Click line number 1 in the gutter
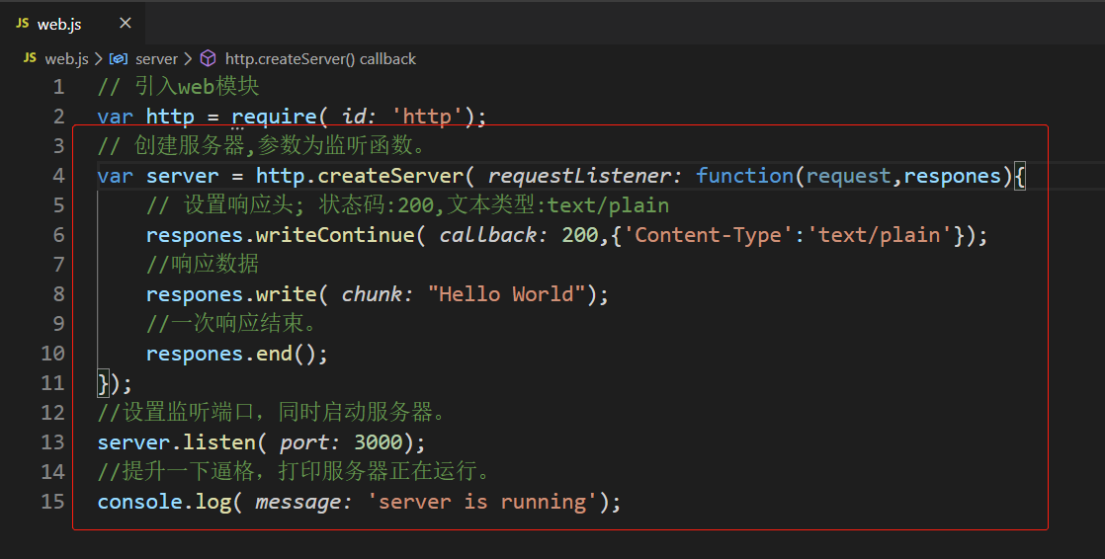The width and height of the screenshot is (1105, 559). point(58,87)
